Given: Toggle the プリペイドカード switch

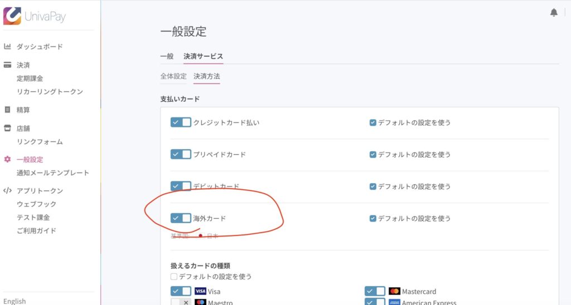Looking at the screenshot, I should click(181, 154).
